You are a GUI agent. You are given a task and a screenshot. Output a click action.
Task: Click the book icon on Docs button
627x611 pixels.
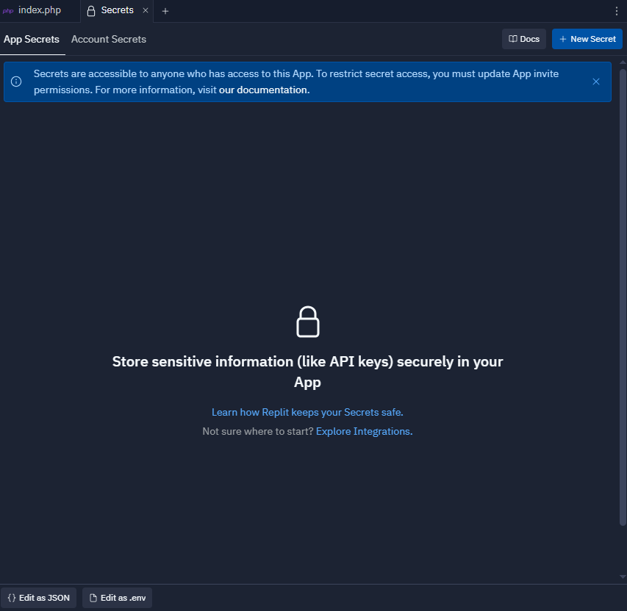tap(512, 39)
